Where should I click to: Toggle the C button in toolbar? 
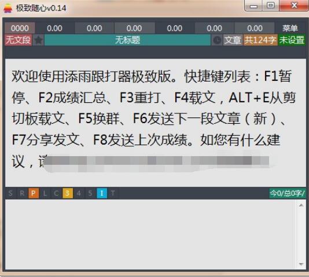pyautogui.click(x=56, y=193)
